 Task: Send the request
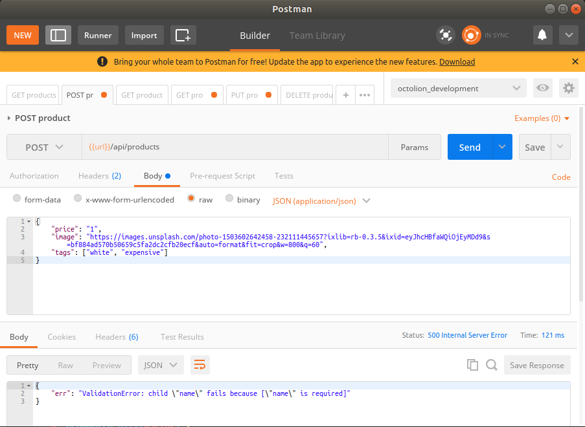coord(470,147)
